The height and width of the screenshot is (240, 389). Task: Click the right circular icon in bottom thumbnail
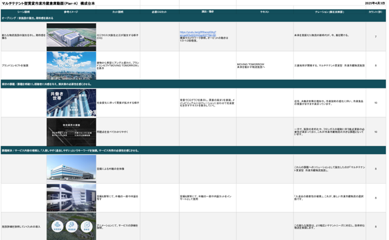[x=87, y=226]
